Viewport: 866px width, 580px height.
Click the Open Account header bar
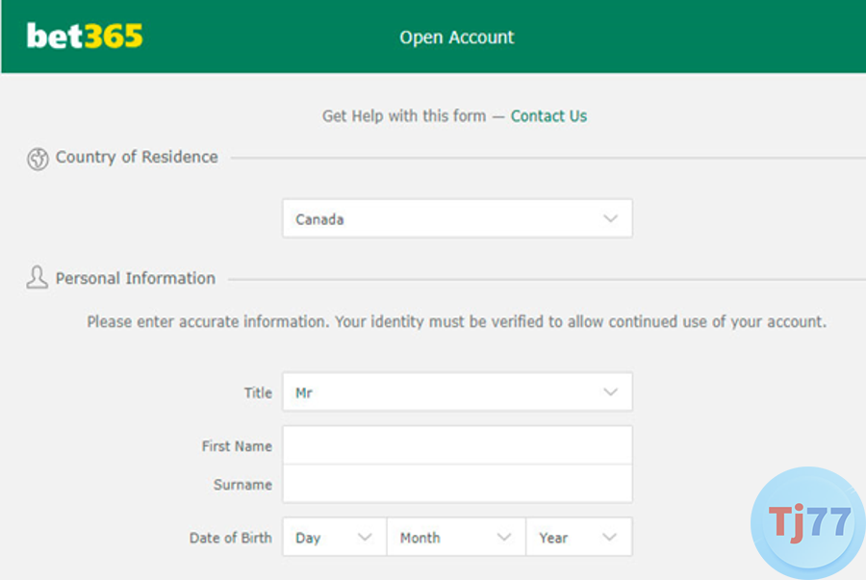(456, 37)
